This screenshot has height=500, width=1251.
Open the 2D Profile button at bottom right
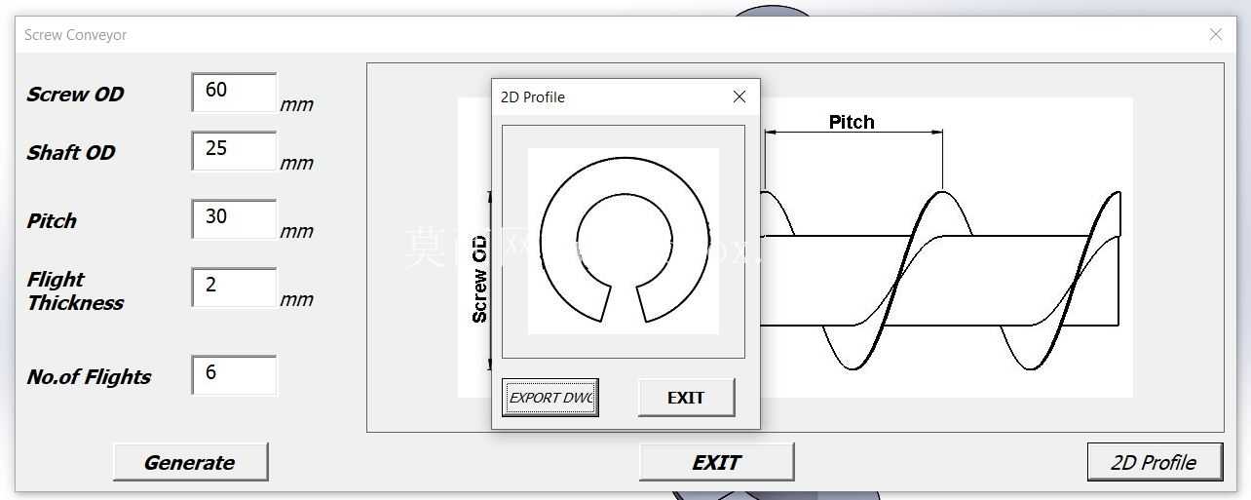coord(1155,462)
